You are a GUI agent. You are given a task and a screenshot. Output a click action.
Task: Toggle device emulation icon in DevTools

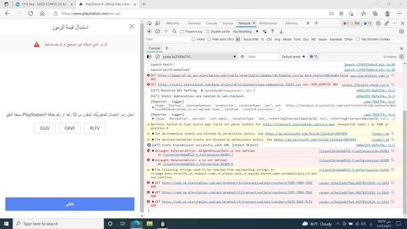pyautogui.click(x=157, y=23)
